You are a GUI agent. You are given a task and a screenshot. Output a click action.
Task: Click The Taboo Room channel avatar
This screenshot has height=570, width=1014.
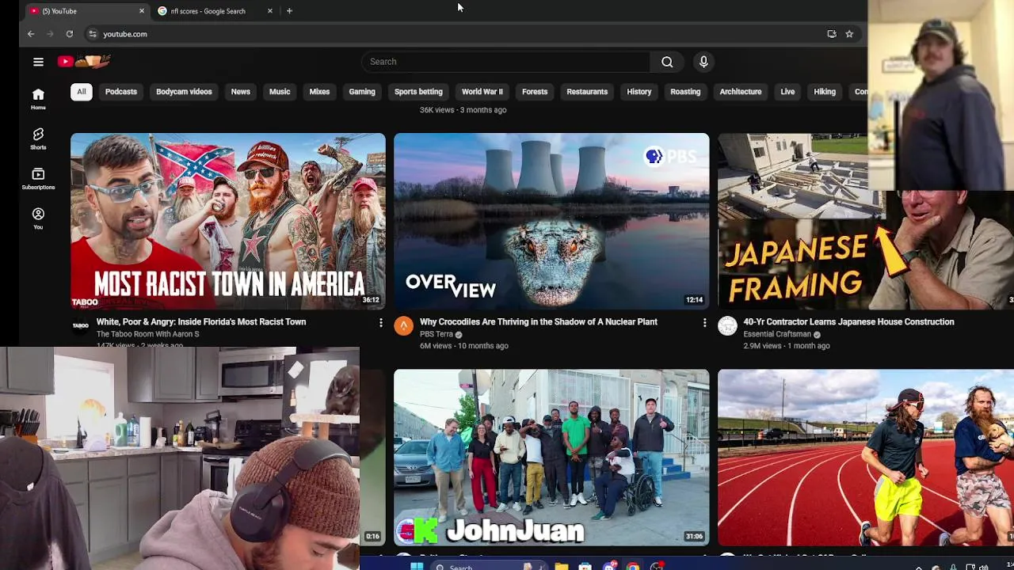click(x=81, y=325)
